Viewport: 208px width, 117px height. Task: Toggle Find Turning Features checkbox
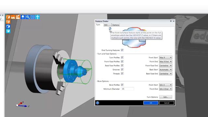click(122, 50)
